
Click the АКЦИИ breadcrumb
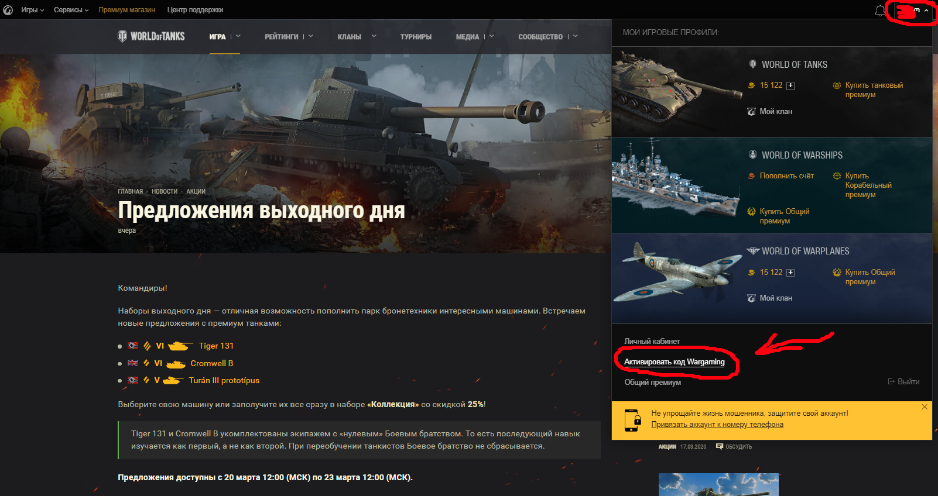196,191
